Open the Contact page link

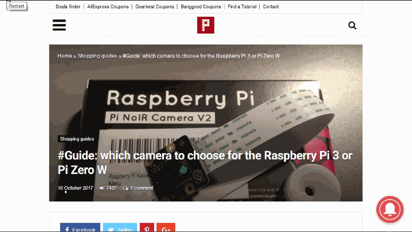(271, 6)
